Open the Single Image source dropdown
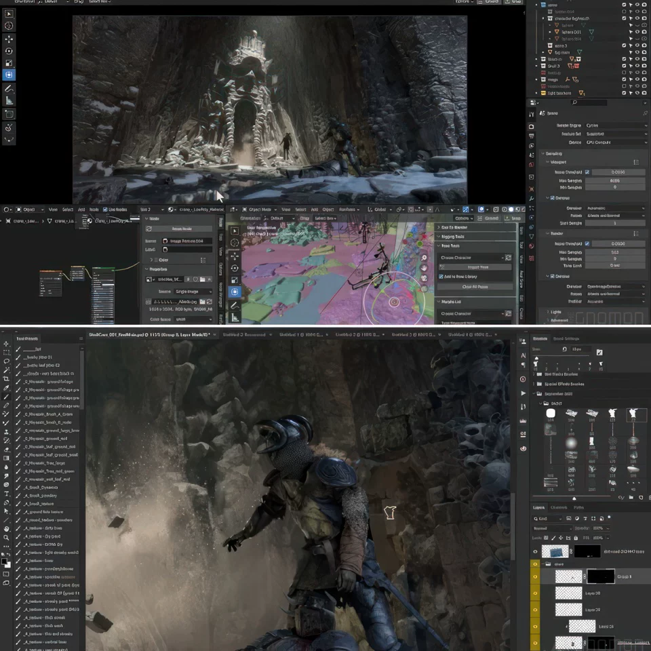Viewport: 651px width, 651px height. (x=193, y=292)
